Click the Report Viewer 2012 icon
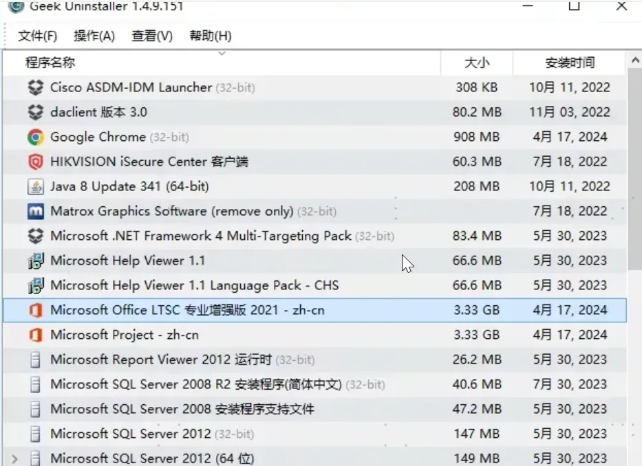 36,360
